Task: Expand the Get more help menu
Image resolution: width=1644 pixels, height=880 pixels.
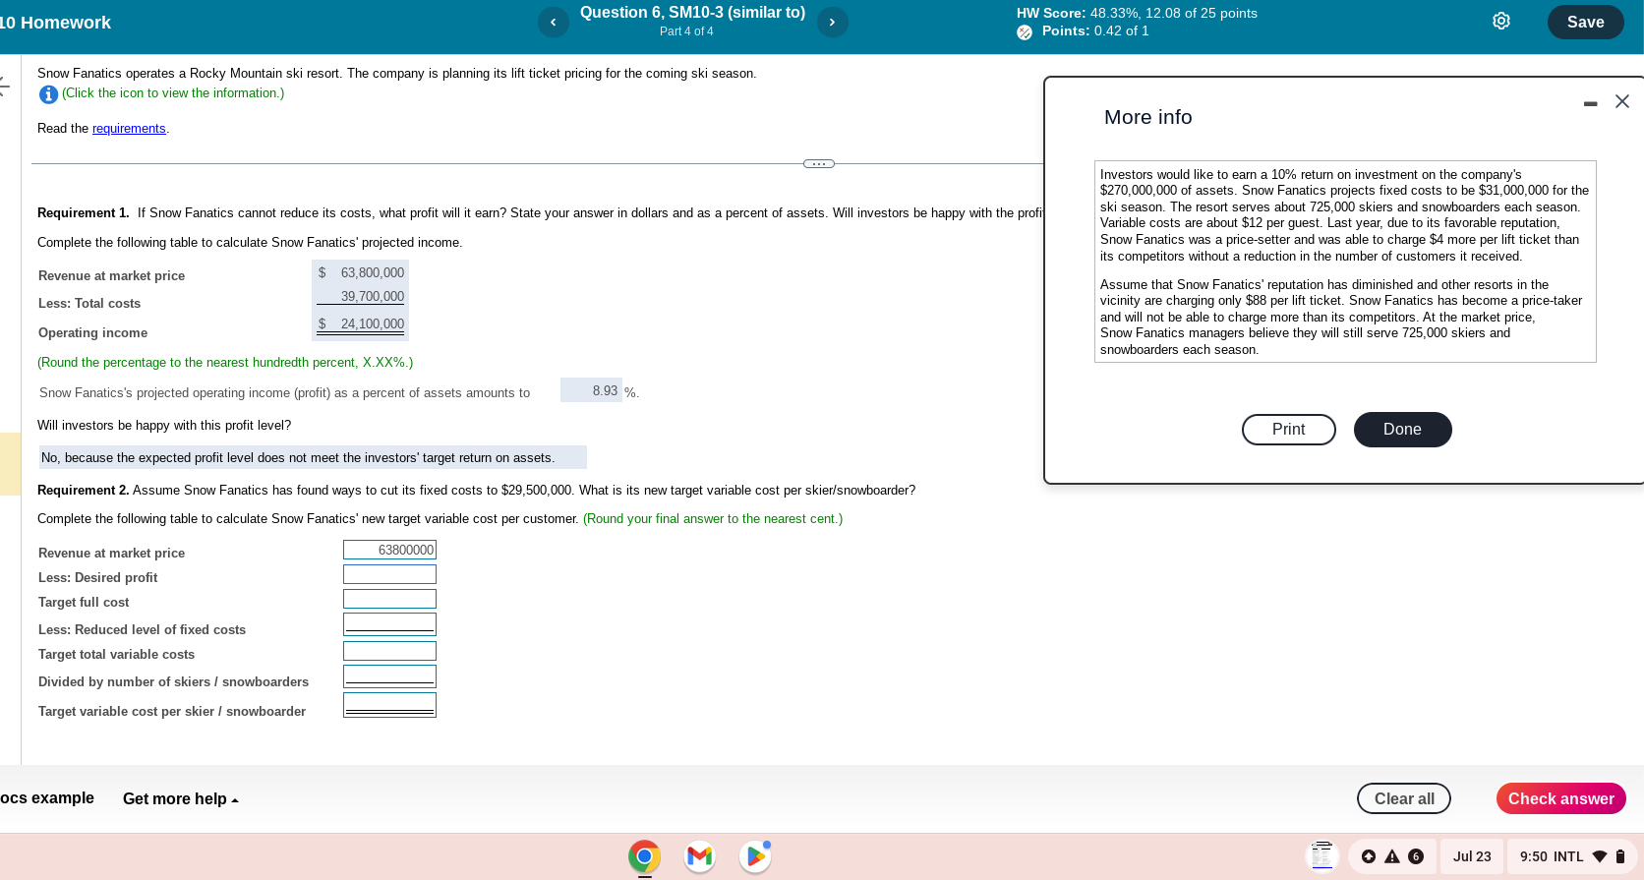Action: point(181,798)
